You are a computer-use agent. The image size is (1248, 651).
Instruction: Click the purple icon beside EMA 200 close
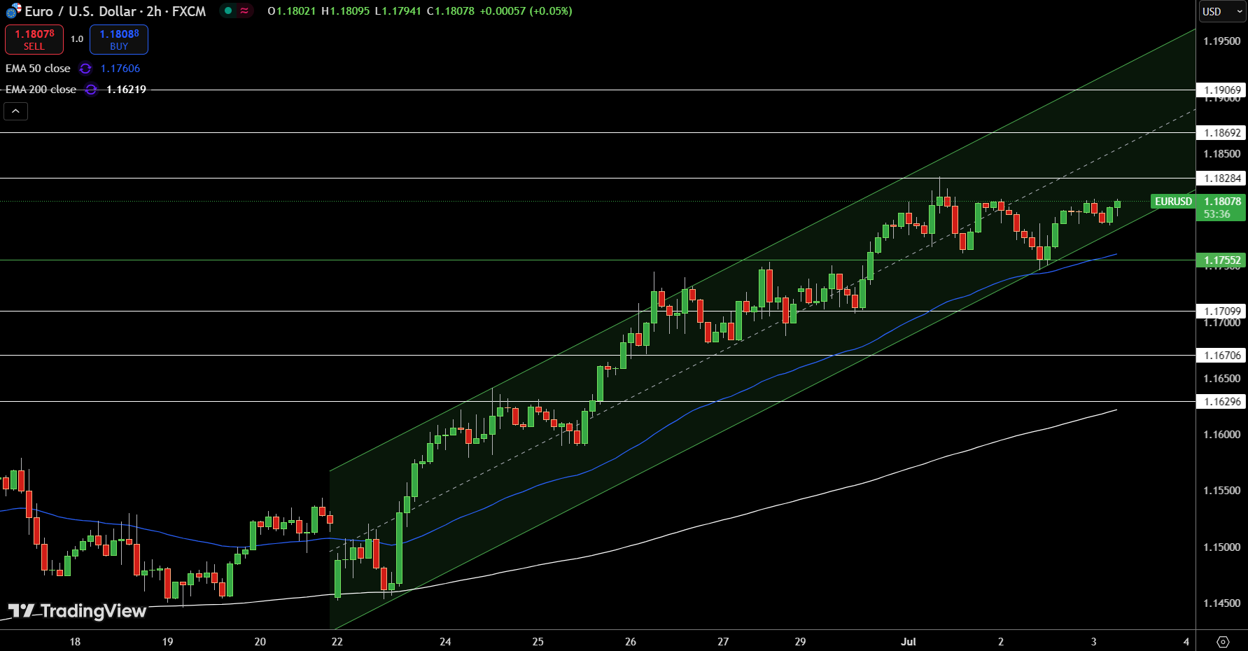point(91,90)
